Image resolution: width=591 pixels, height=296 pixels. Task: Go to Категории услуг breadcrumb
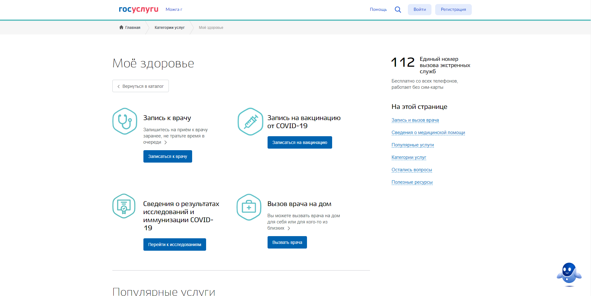tap(169, 28)
